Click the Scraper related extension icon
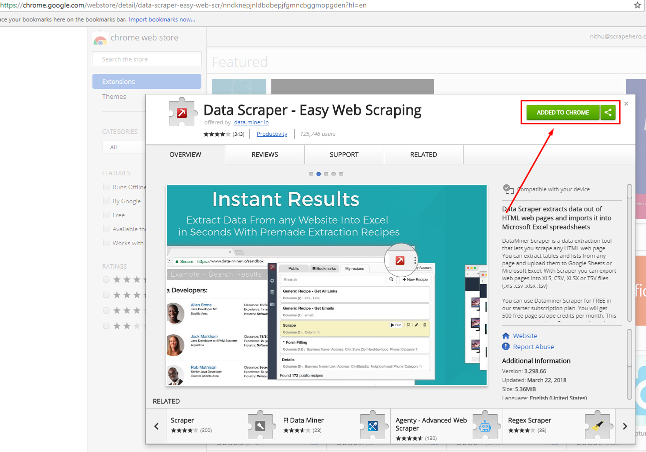646x452 pixels. point(262,426)
